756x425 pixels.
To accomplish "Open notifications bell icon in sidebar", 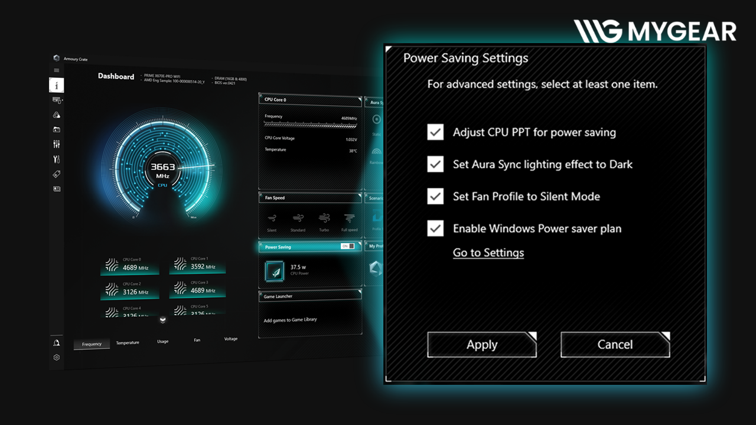I will (57, 342).
